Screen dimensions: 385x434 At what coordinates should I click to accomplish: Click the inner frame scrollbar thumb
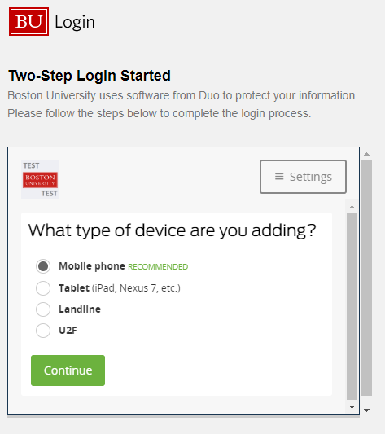[x=352, y=306]
